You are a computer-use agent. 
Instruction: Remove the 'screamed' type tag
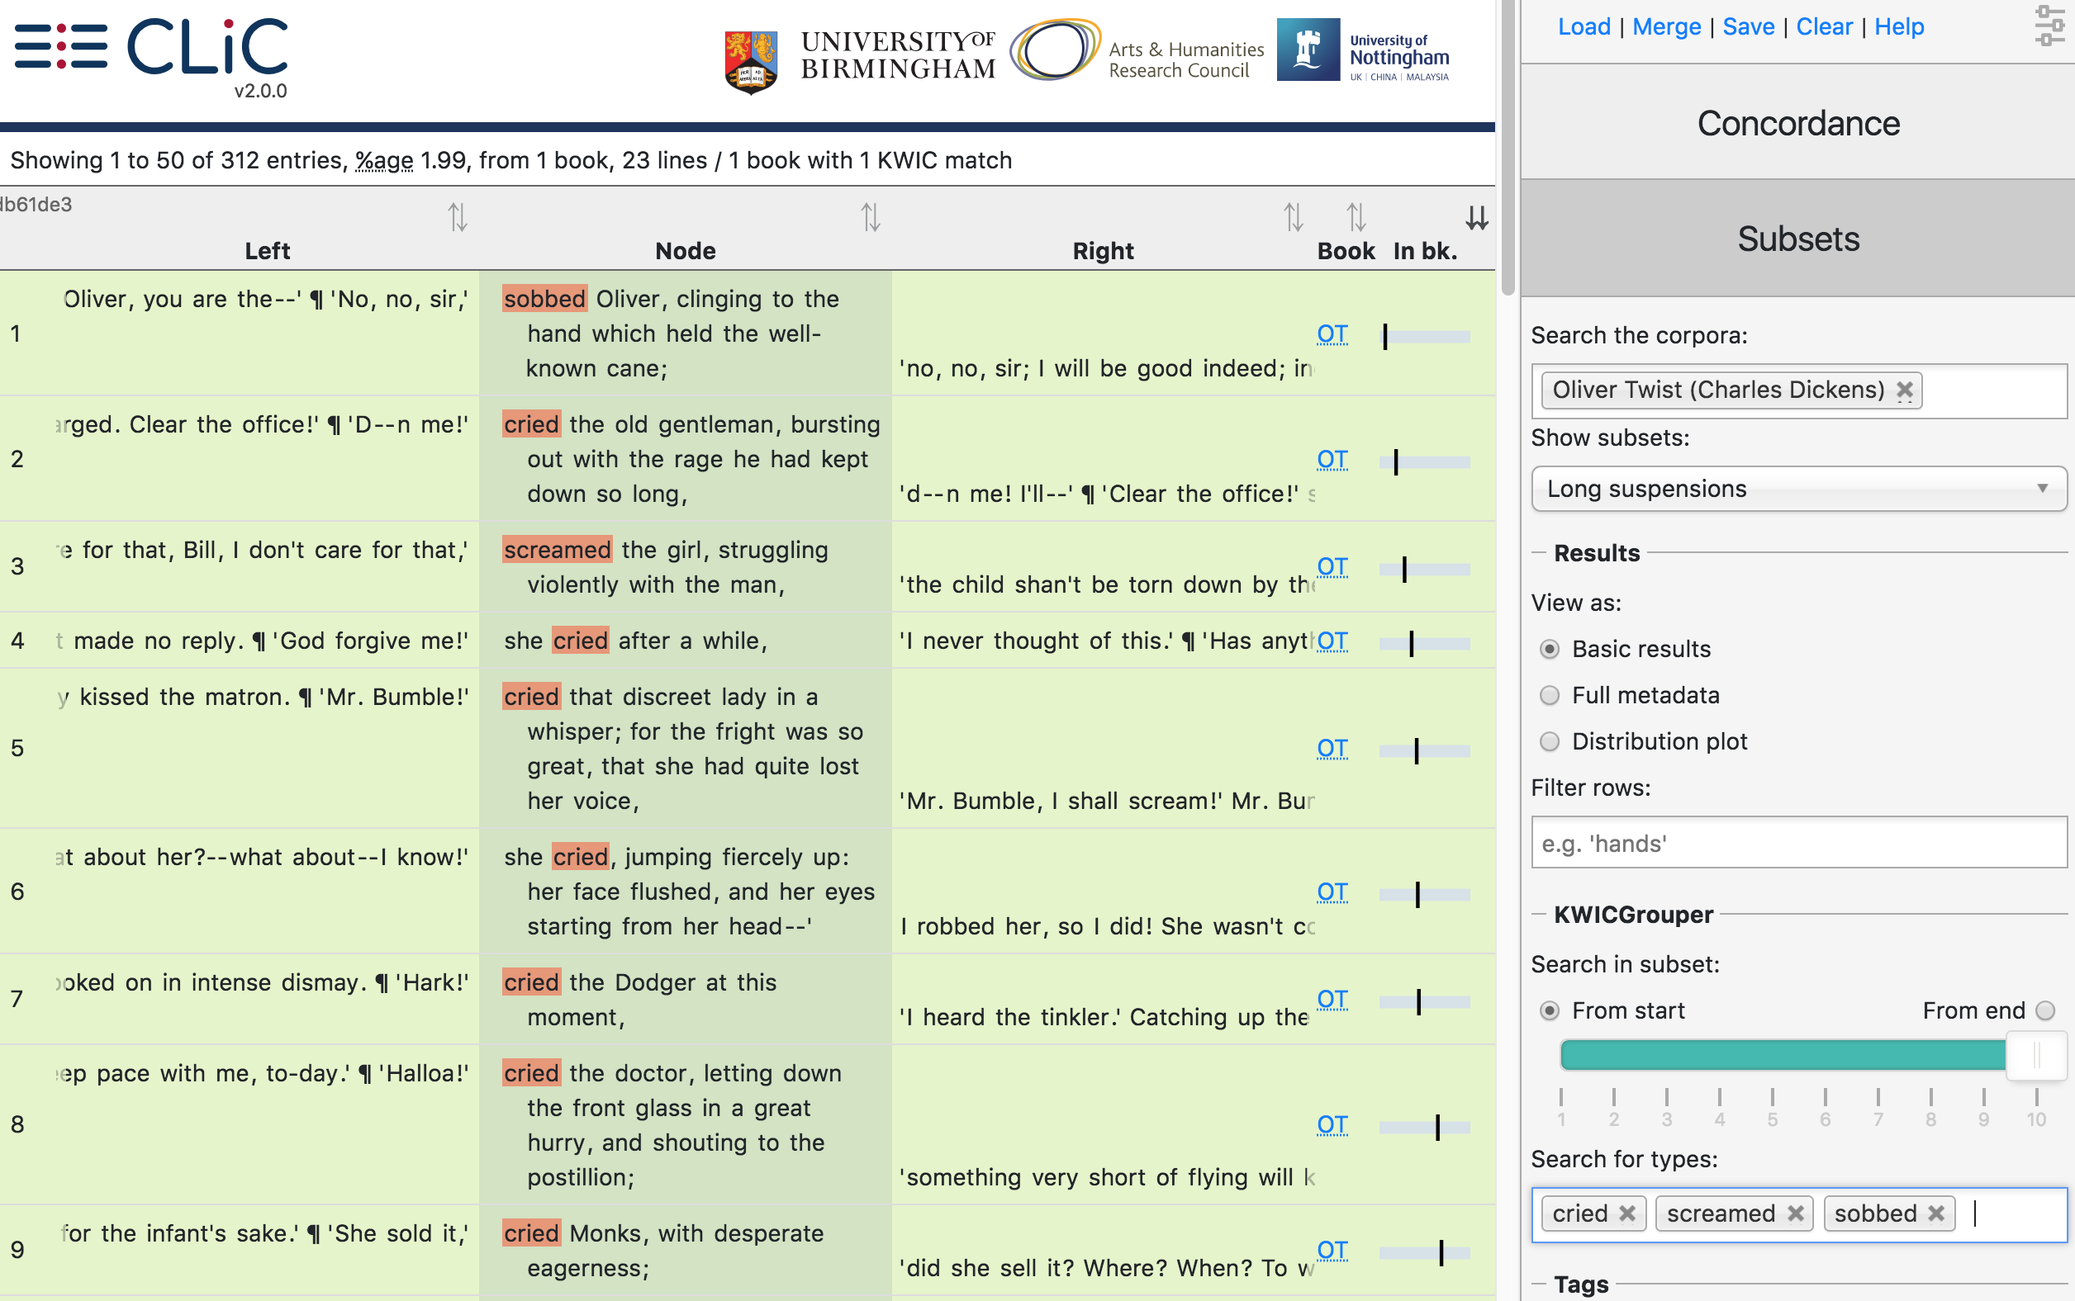[1795, 1213]
